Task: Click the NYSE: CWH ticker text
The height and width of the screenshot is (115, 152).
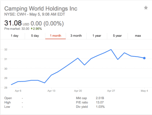Action: pyautogui.click(x=15, y=14)
